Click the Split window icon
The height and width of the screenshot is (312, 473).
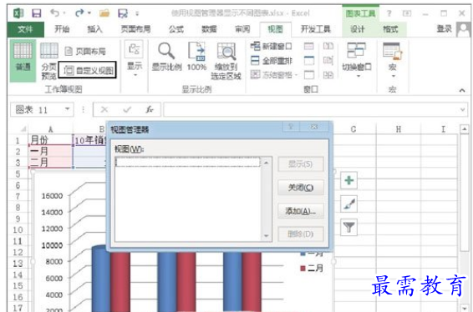tap(309, 47)
